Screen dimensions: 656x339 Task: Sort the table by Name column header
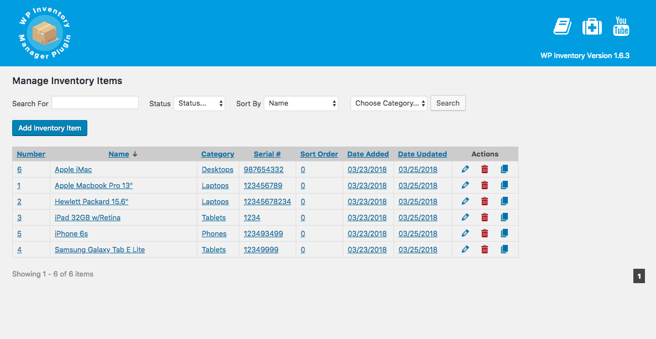point(119,154)
